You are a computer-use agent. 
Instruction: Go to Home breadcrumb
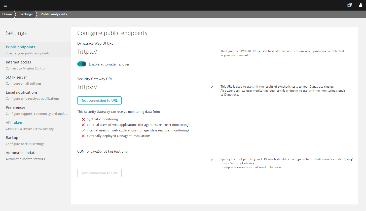pyautogui.click(x=7, y=14)
